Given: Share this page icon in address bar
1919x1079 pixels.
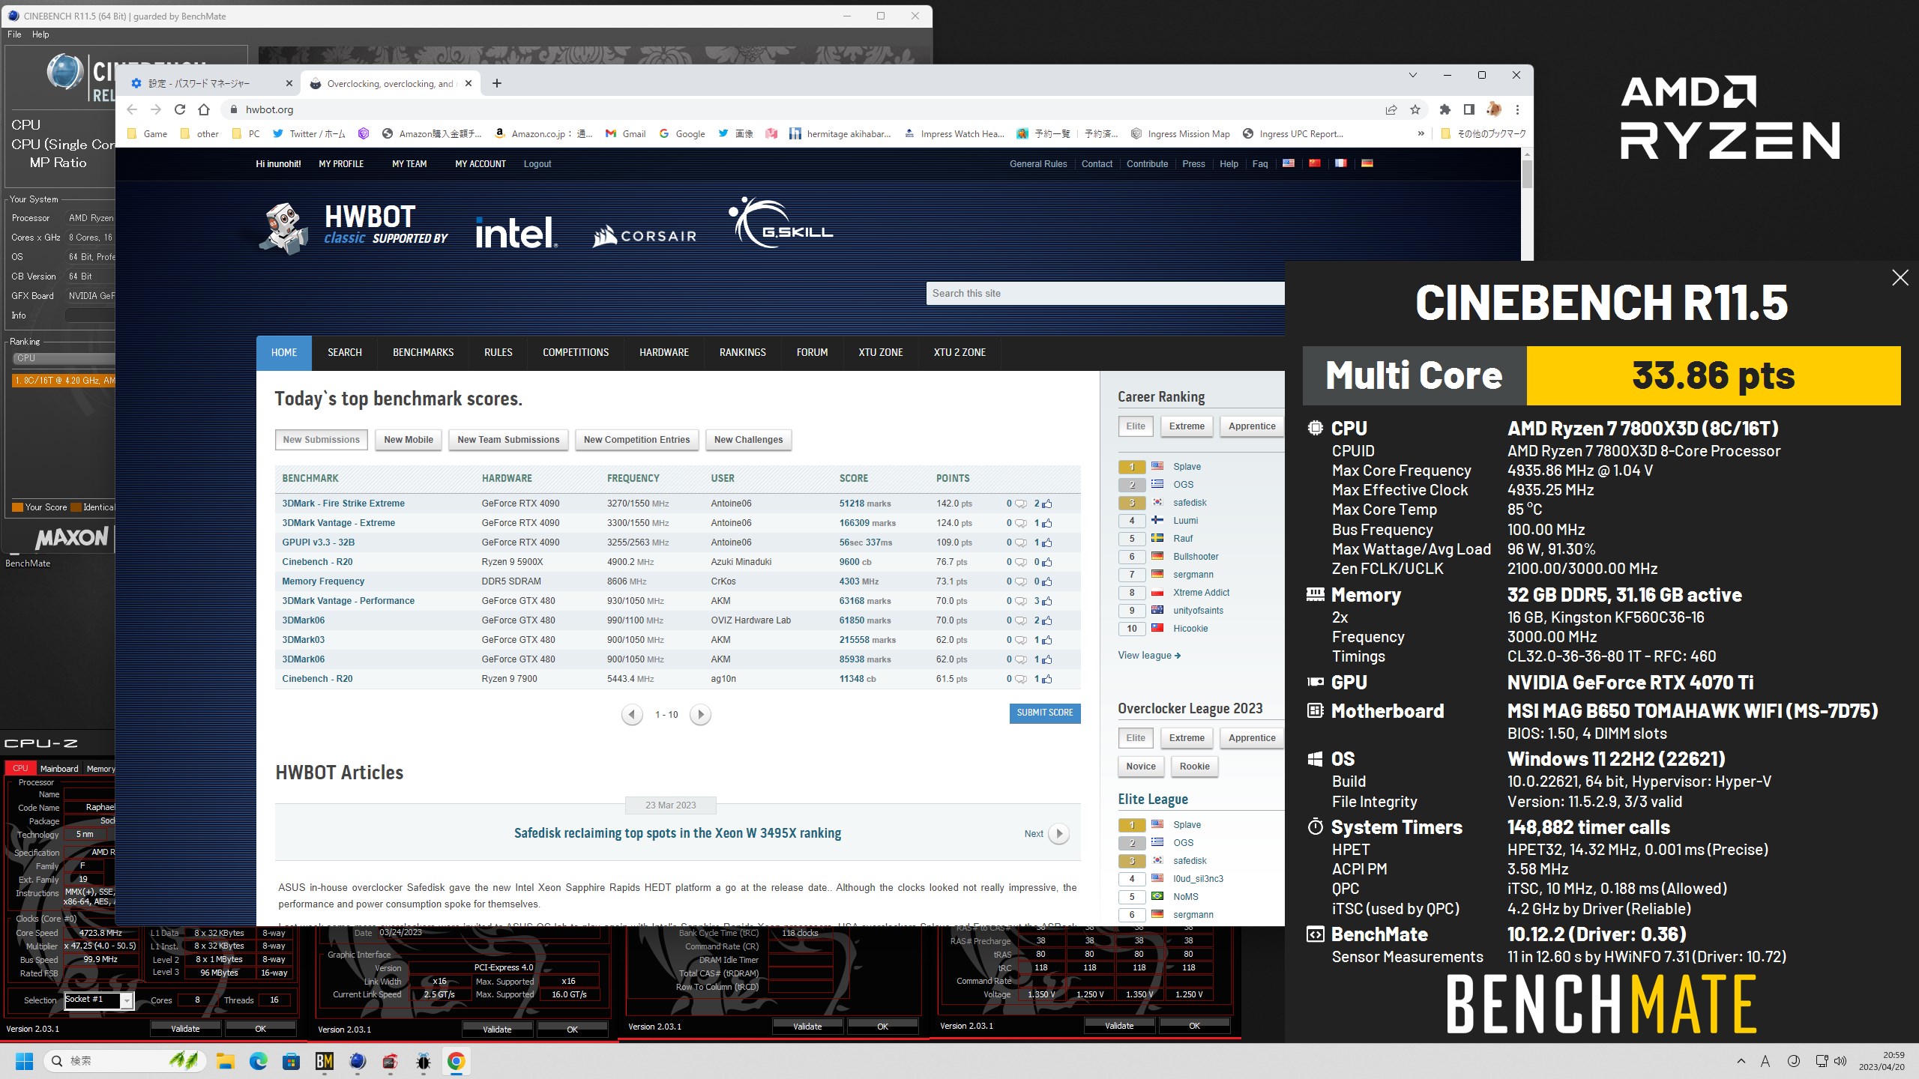Looking at the screenshot, I should tap(1391, 109).
